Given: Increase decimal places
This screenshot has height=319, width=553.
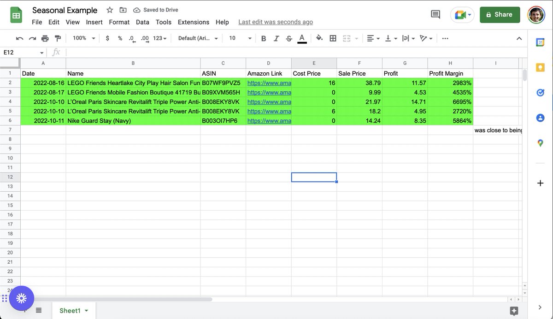Looking at the screenshot, I should [145, 38].
